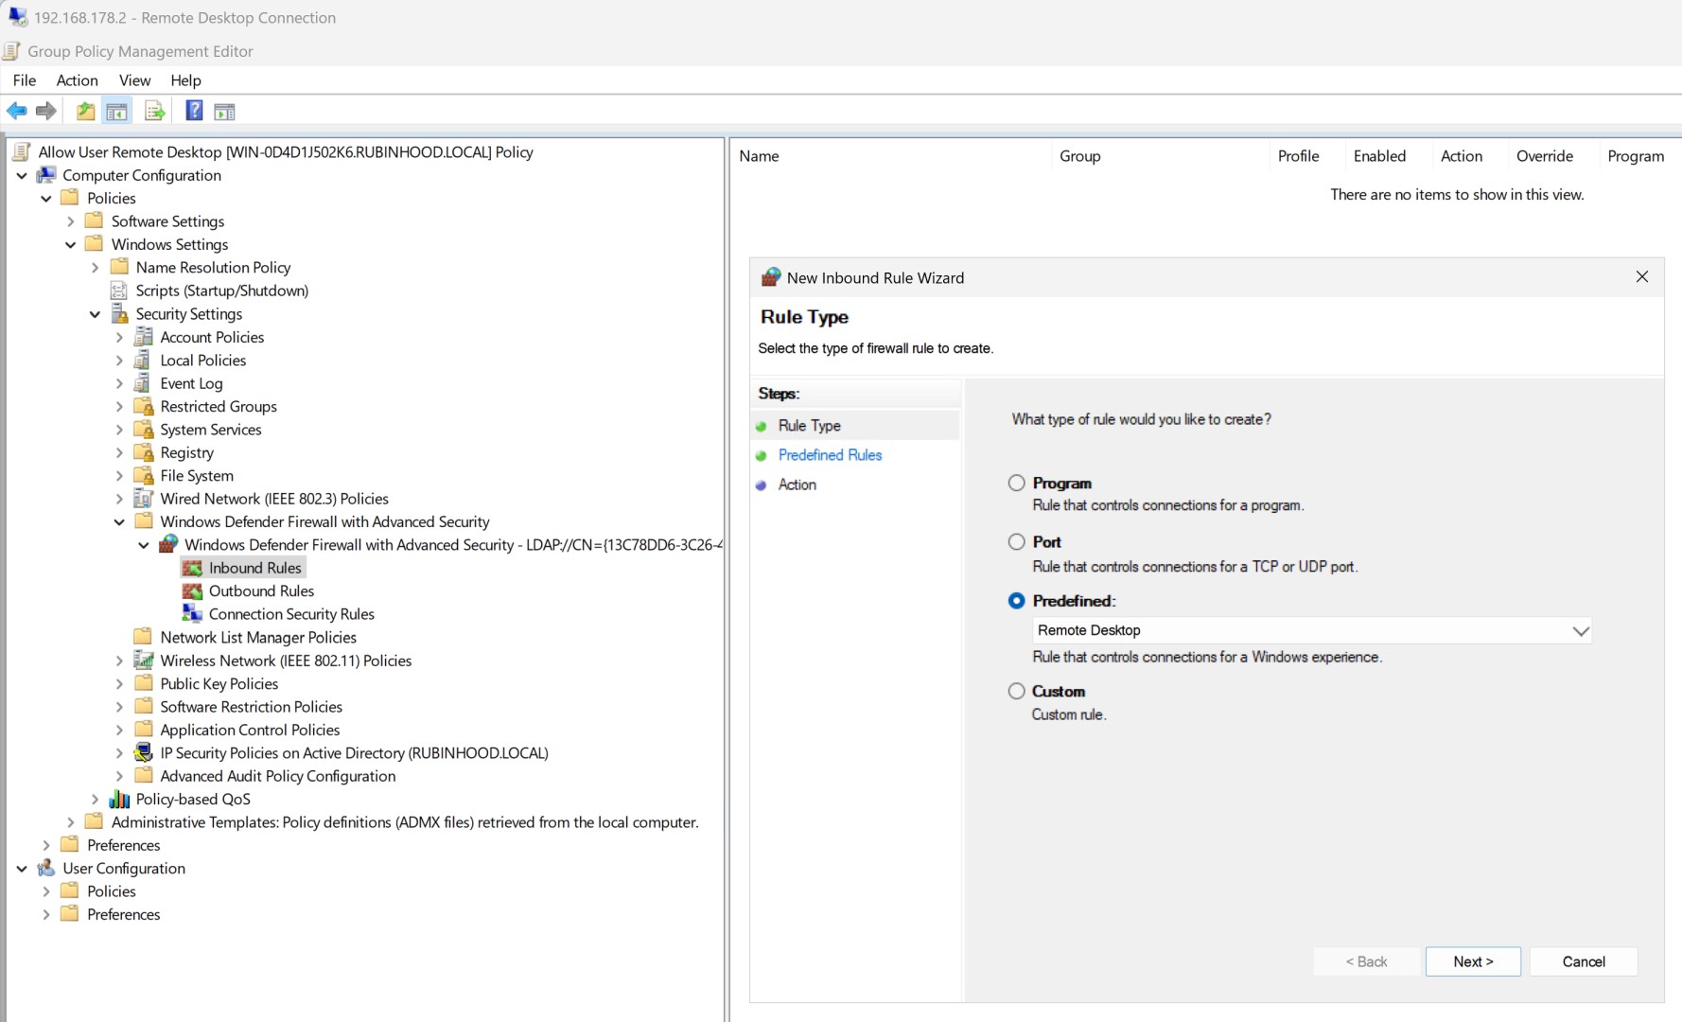Close the New Inbound Rule Wizard
The image size is (1682, 1022).
tap(1642, 276)
